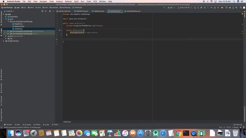Collapse the com.example.top10songs package arrow

click(x=8, y=21)
